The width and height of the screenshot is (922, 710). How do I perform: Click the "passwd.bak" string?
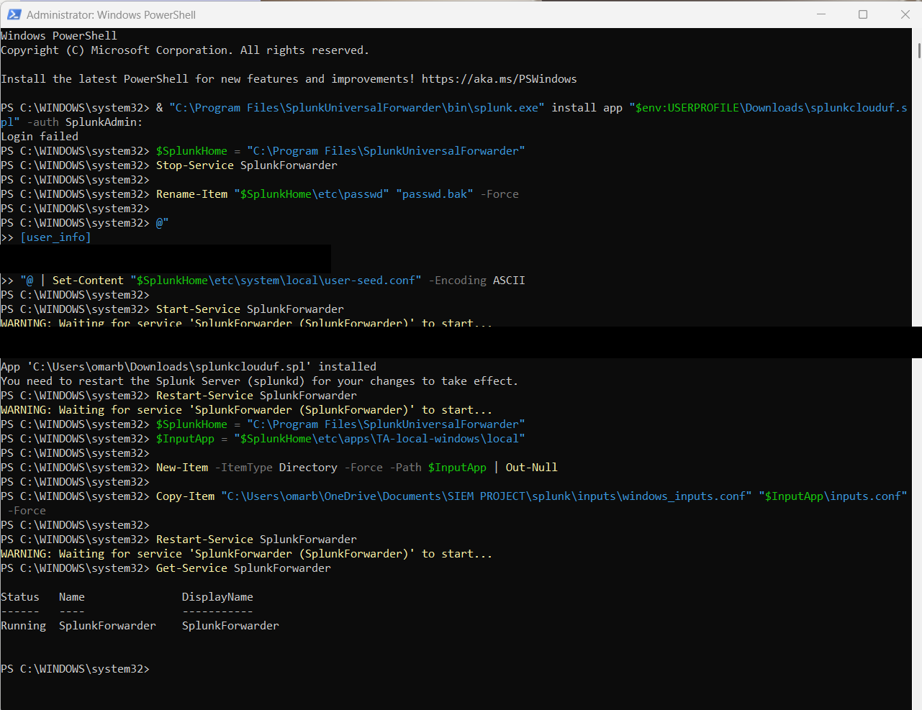pos(435,194)
